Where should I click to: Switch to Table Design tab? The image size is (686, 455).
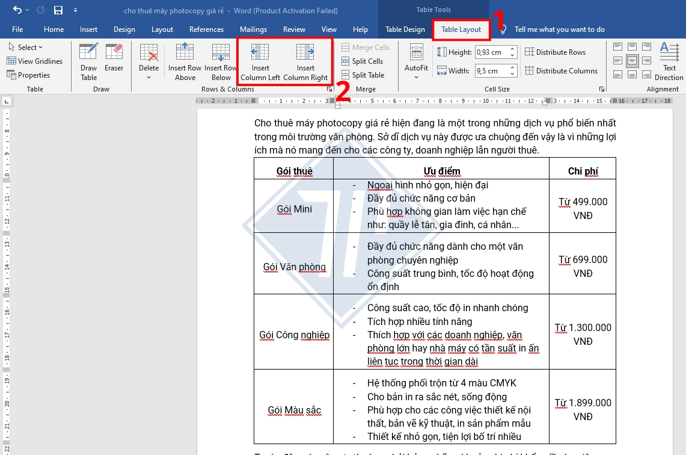pos(405,29)
